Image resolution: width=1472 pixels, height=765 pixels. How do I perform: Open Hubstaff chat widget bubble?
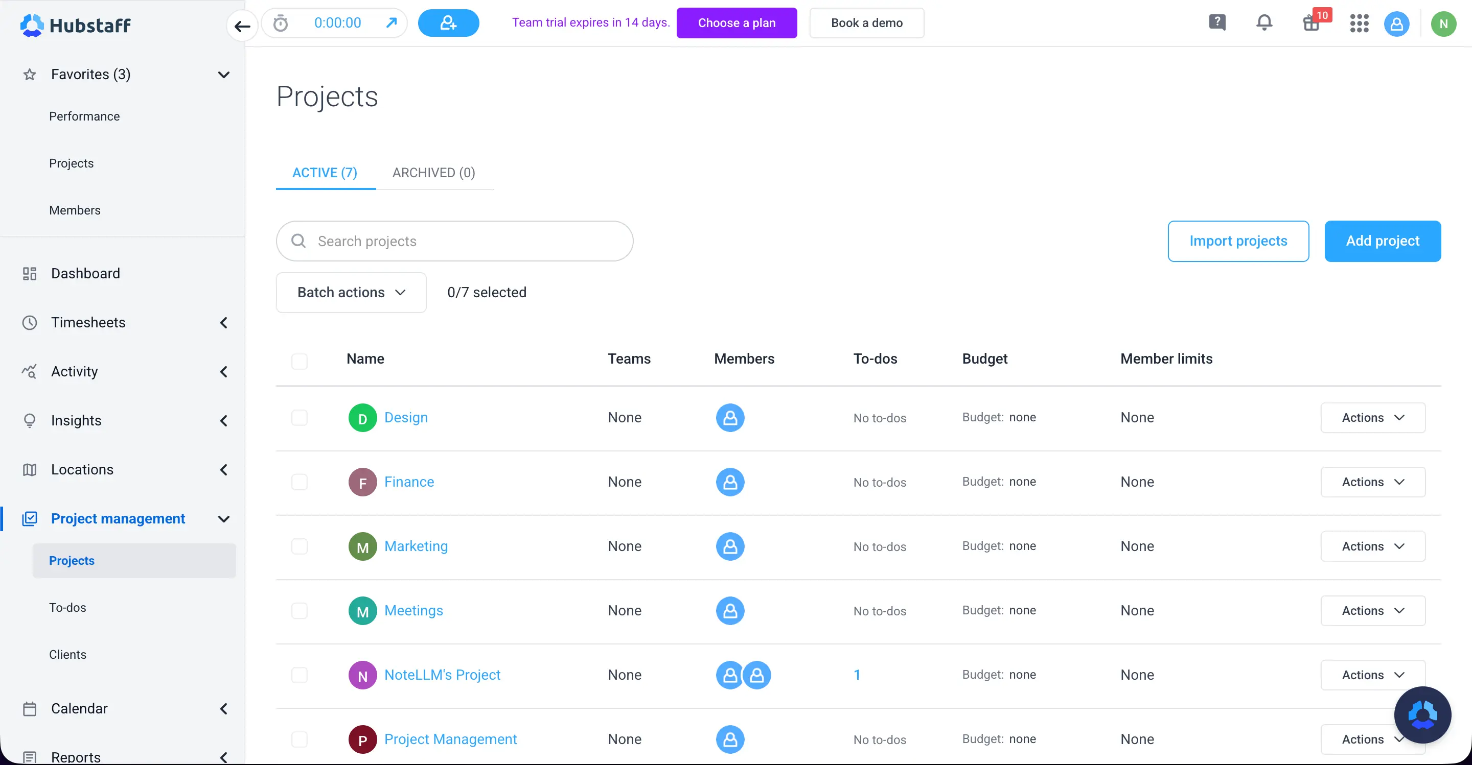coord(1422,715)
